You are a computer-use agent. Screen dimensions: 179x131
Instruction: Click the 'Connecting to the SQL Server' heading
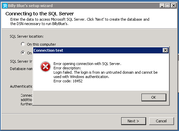[x=40, y=14]
